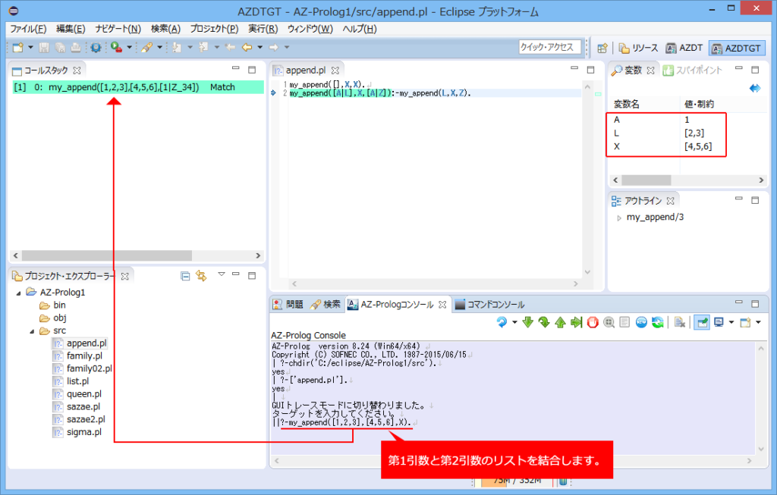Viewport: 777px width, 495px height.
Task: Toggle Pin Console in the console toolbar
Action: pyautogui.click(x=700, y=322)
